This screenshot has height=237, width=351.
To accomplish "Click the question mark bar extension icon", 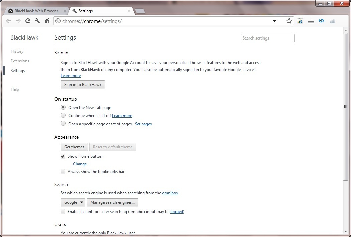I will [x=311, y=21].
